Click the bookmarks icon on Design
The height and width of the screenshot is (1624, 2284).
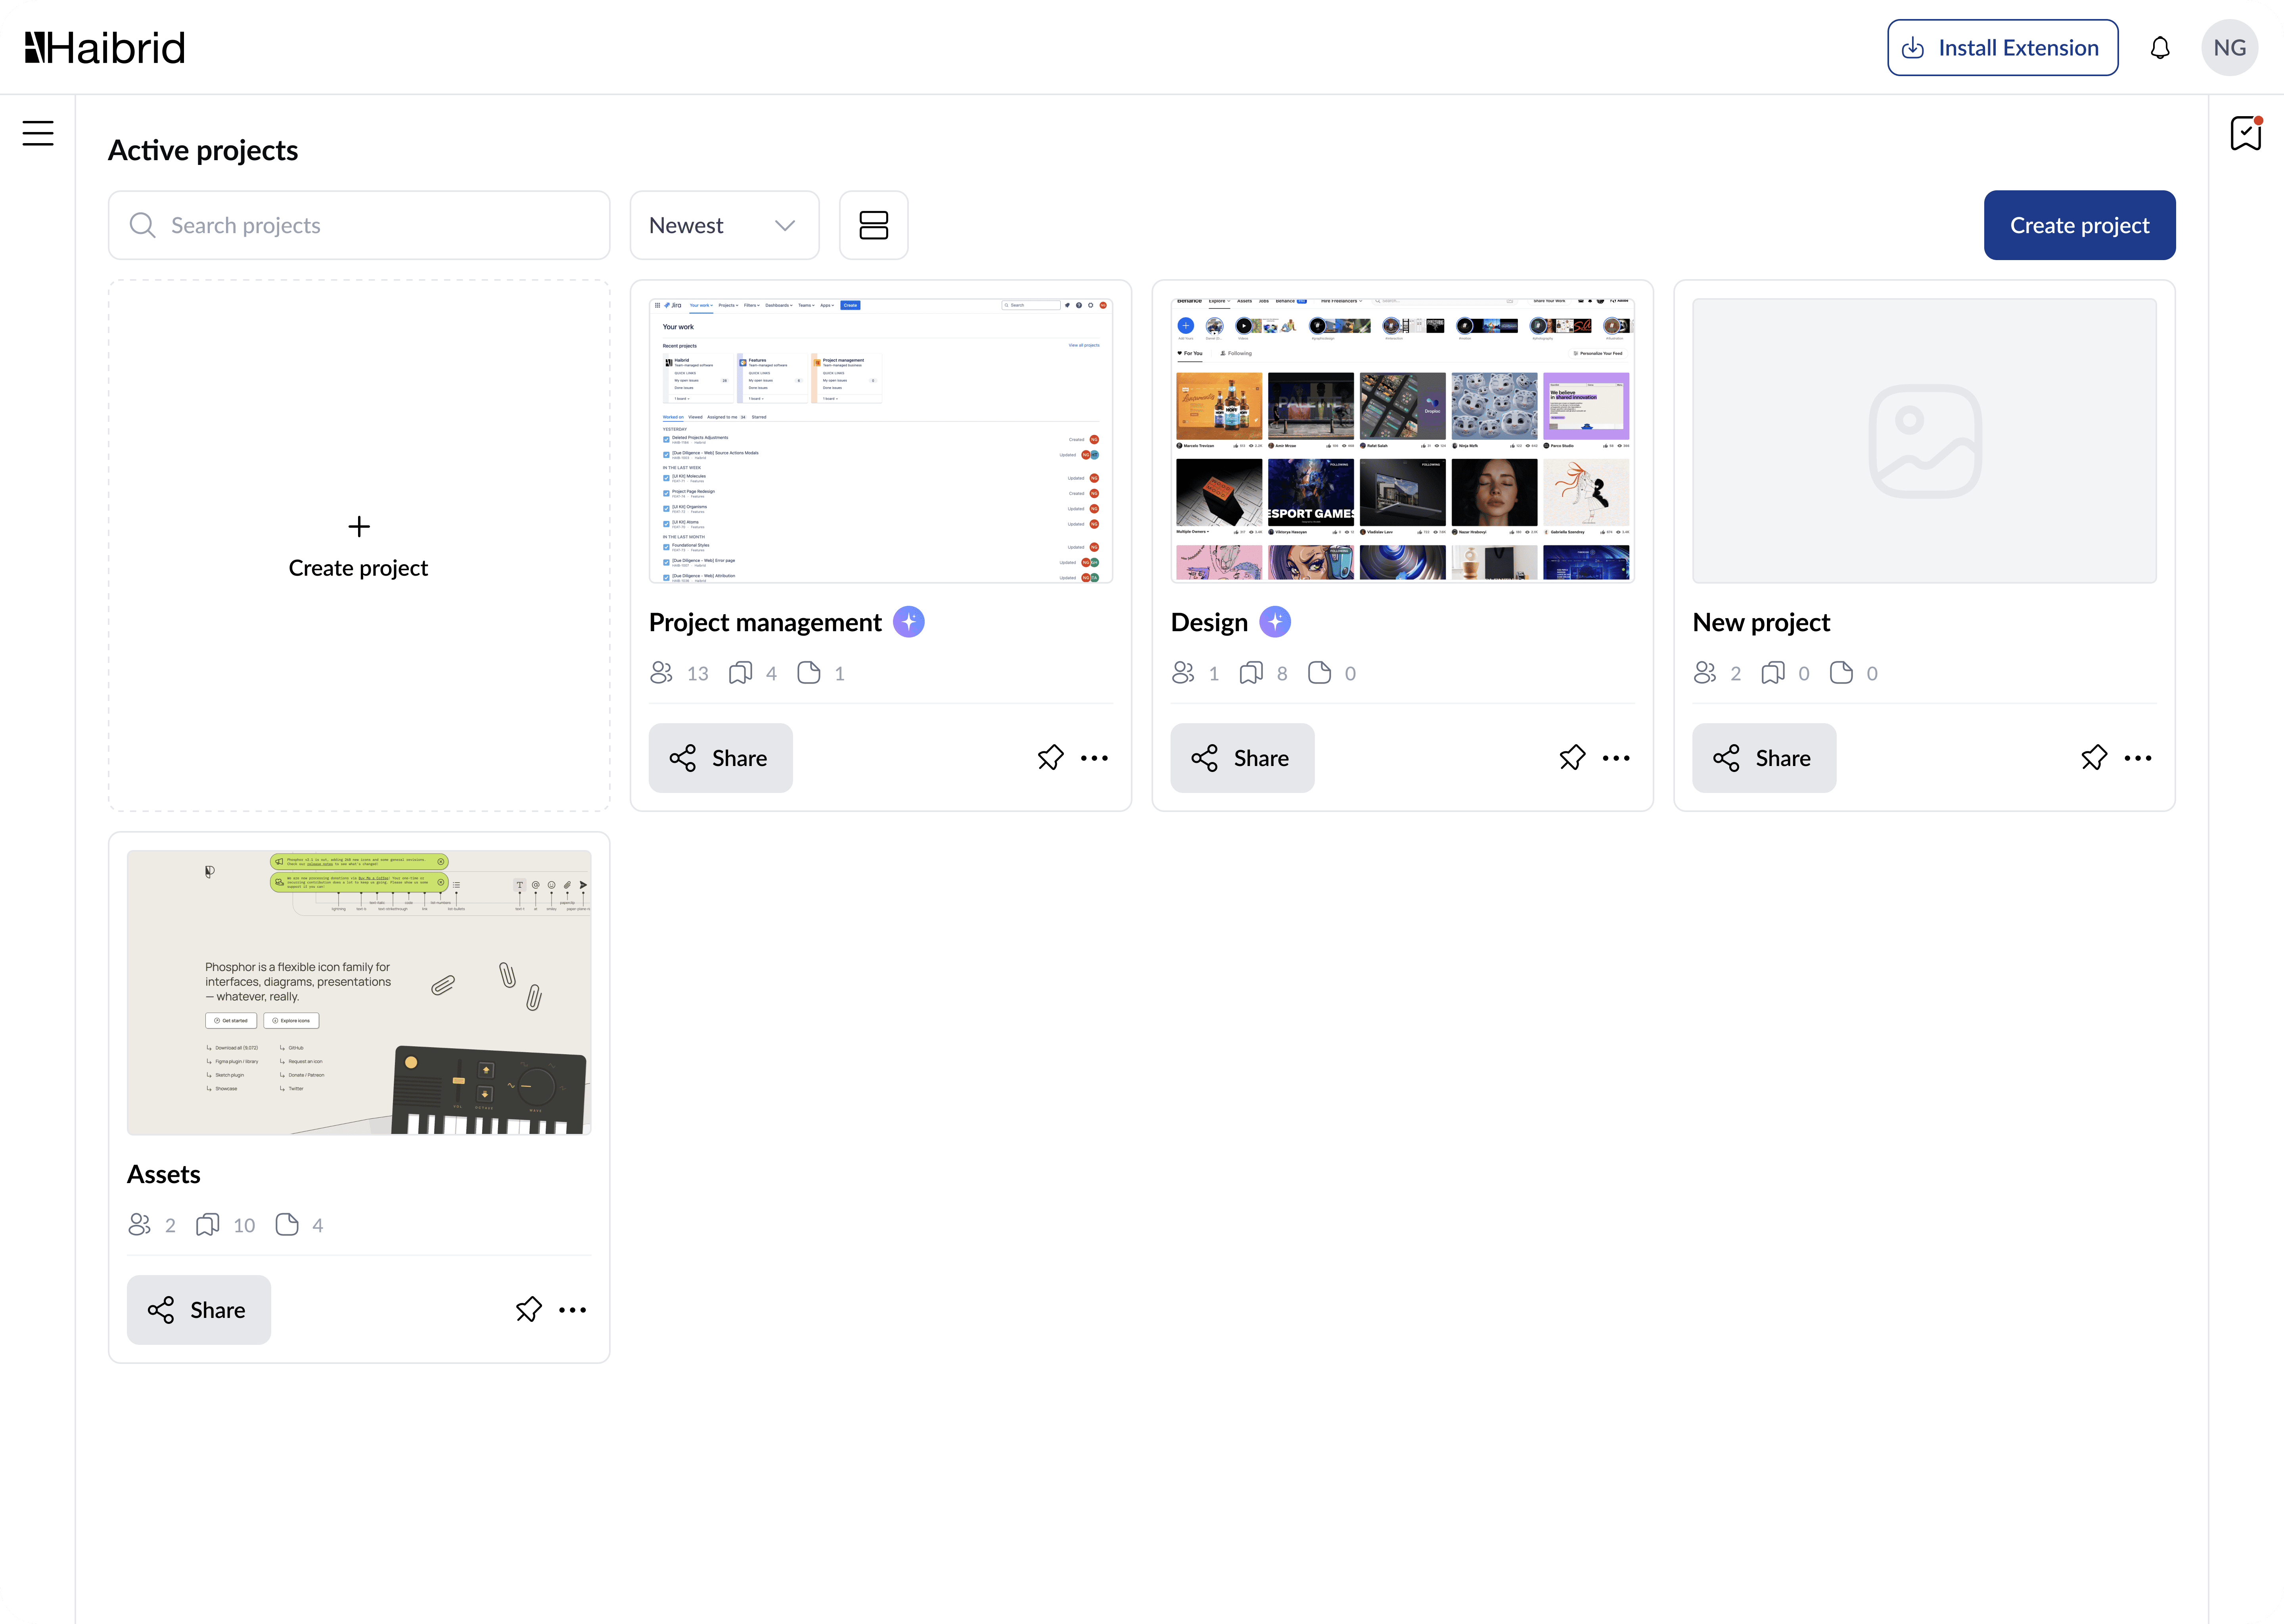[x=1251, y=673]
